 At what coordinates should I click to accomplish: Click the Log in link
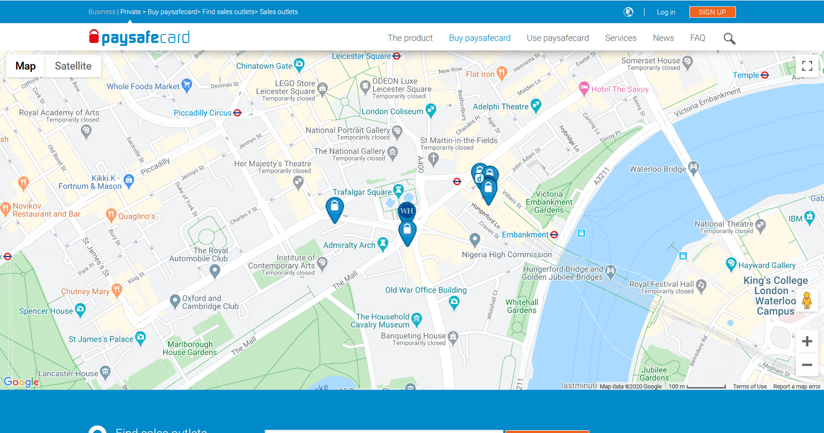coord(666,12)
